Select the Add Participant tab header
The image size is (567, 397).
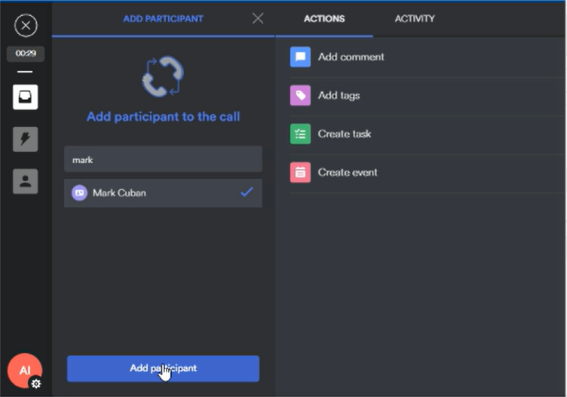[163, 19]
